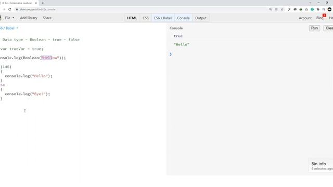Click the browser address bar URL

pos(37,9)
